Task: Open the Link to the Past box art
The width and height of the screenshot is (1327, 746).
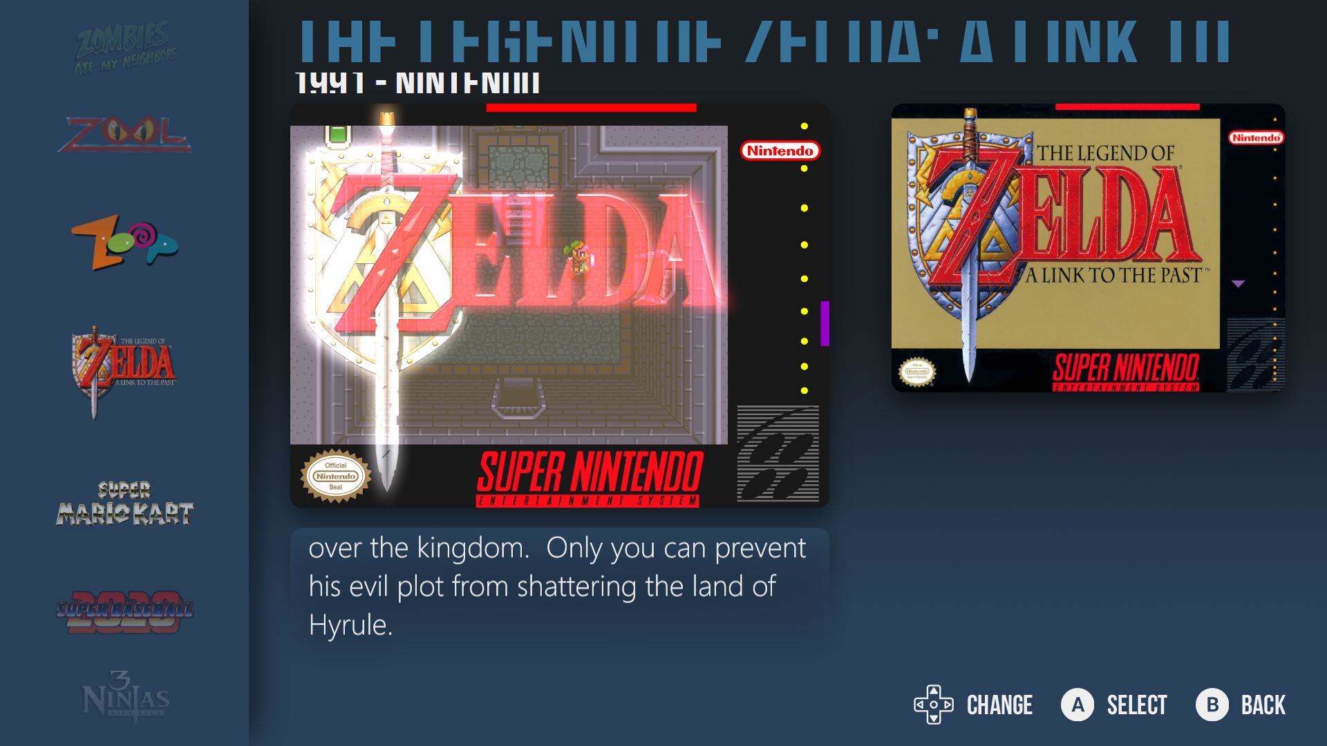Action: click(x=1089, y=248)
